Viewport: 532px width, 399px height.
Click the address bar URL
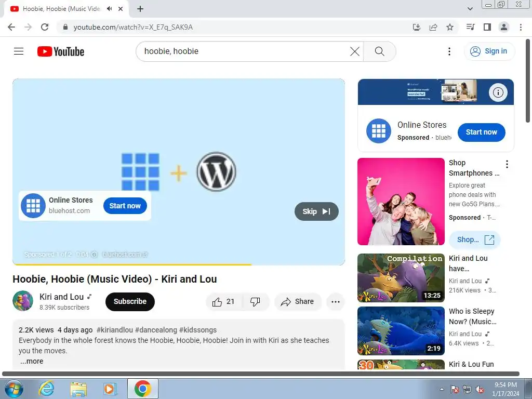point(133,27)
